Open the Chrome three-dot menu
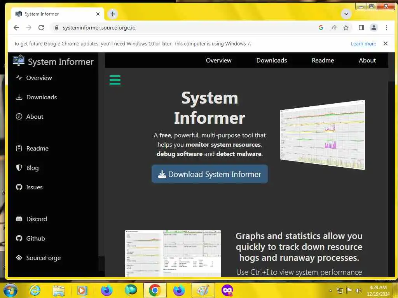398x298 pixels. [x=386, y=28]
